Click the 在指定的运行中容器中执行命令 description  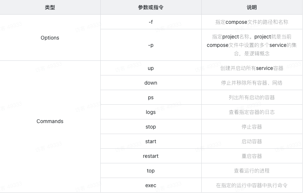point(252,185)
